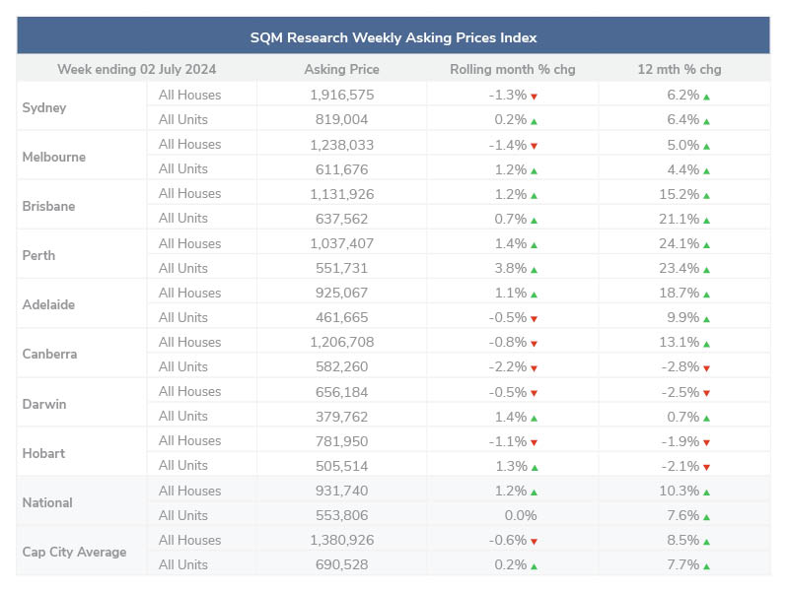Click Darwin units asking price 379,762
This screenshot has height=591, width=789.
341,417
